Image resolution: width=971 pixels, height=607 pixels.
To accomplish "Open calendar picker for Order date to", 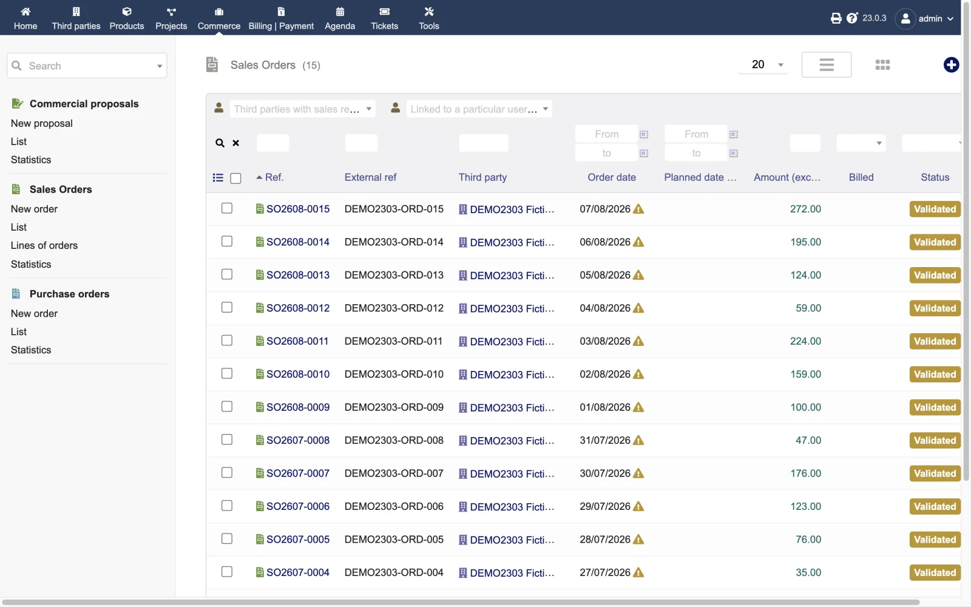I will [x=644, y=154].
